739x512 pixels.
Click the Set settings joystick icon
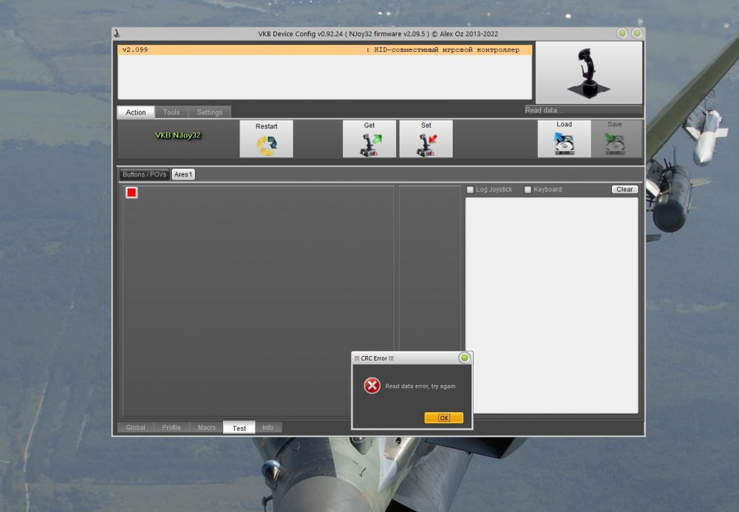[x=426, y=139]
